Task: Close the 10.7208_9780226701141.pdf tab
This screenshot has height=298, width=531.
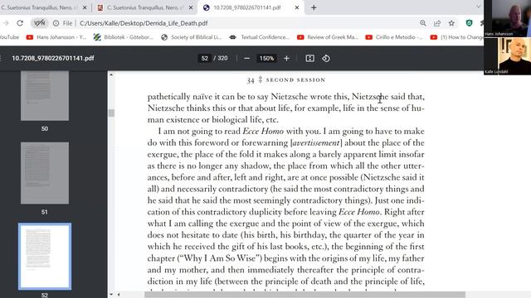Action: 297,7
